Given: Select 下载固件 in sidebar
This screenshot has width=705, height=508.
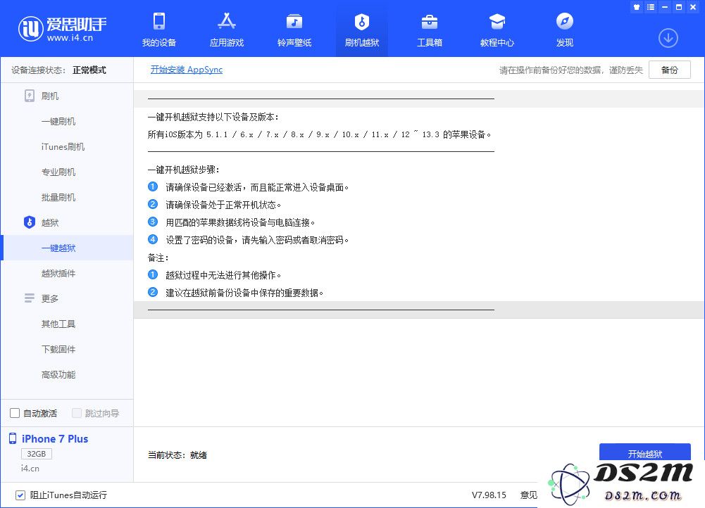Looking at the screenshot, I should pos(58,349).
